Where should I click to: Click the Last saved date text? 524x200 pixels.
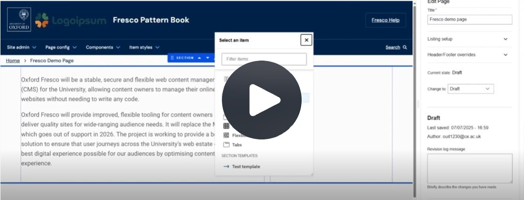coord(458,128)
